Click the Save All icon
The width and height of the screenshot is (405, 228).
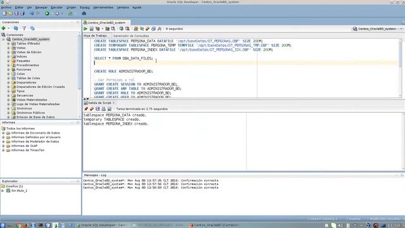[23, 13]
